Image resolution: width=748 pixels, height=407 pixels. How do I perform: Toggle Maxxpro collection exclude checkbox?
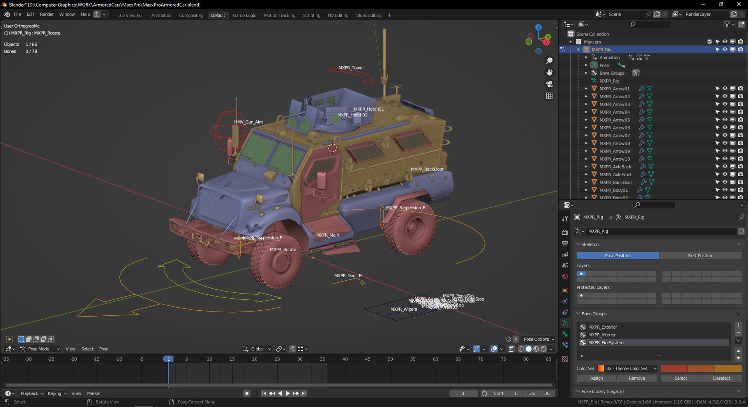[x=709, y=42]
